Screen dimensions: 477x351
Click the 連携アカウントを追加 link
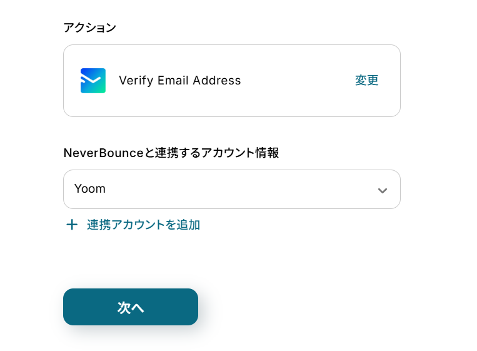(x=143, y=225)
